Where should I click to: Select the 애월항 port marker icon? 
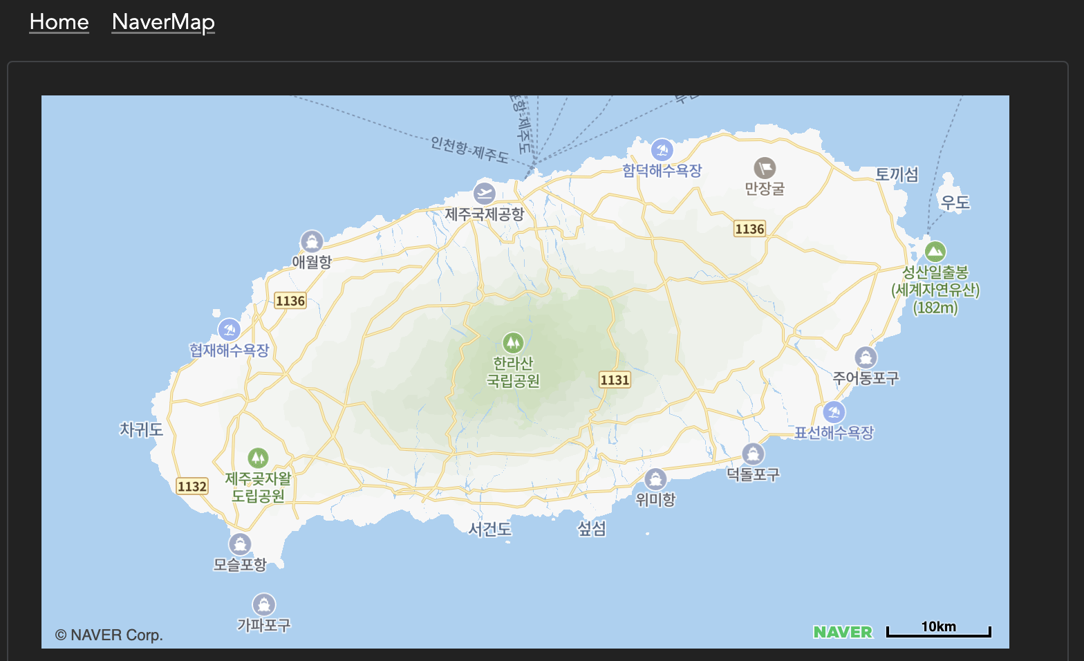tap(312, 241)
